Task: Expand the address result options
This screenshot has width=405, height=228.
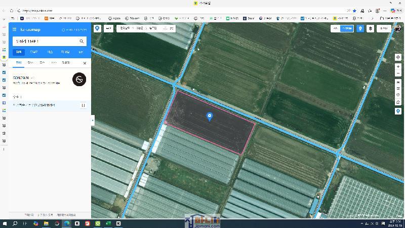Action: click(83, 105)
